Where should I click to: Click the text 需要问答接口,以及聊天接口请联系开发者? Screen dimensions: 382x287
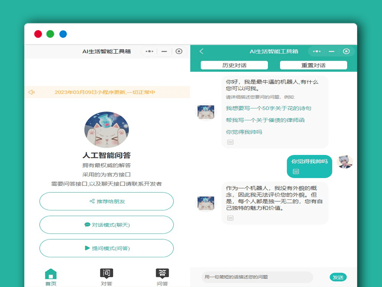click(106, 184)
